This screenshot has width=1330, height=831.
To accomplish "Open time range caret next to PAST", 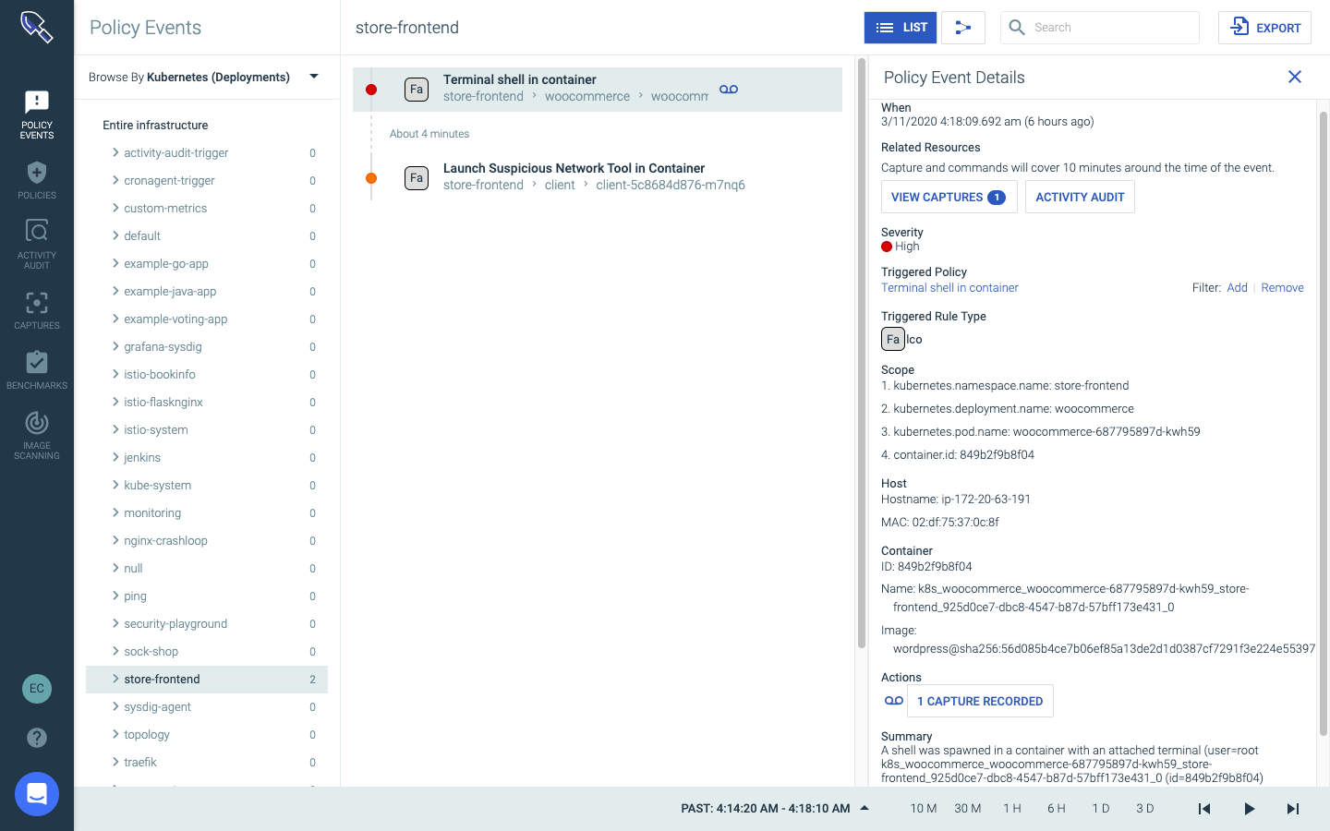I will [864, 808].
